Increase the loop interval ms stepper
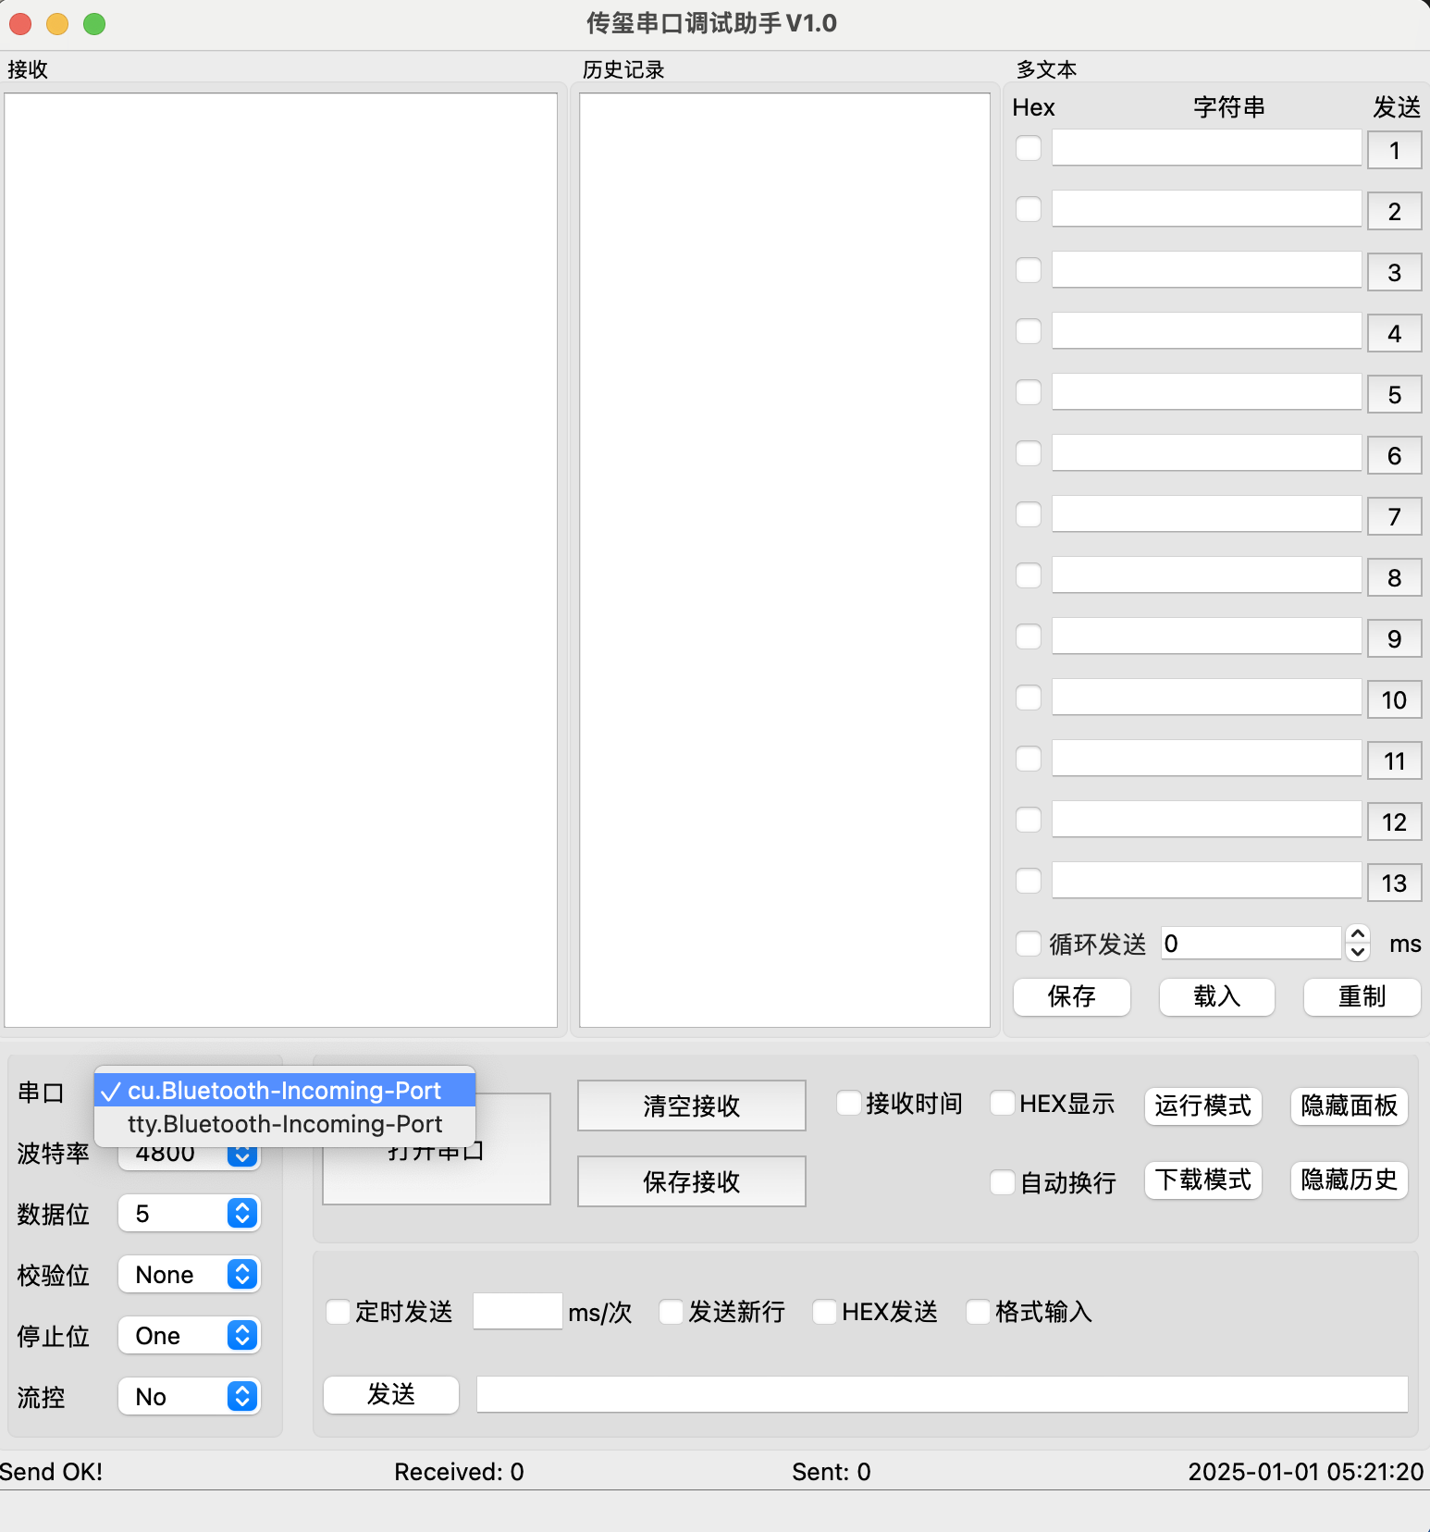The height and width of the screenshot is (1532, 1430). tap(1358, 935)
